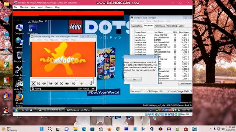Click the Windows Task Manager taskbar button
The width and height of the screenshot is (236, 132).
(x=79, y=110)
